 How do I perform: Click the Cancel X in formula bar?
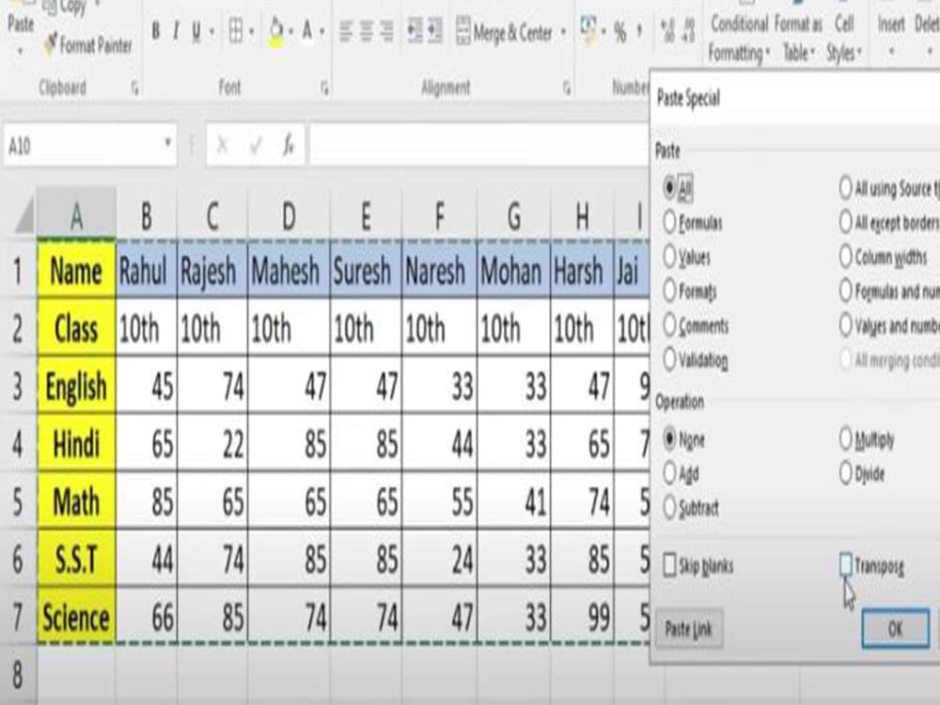[223, 145]
